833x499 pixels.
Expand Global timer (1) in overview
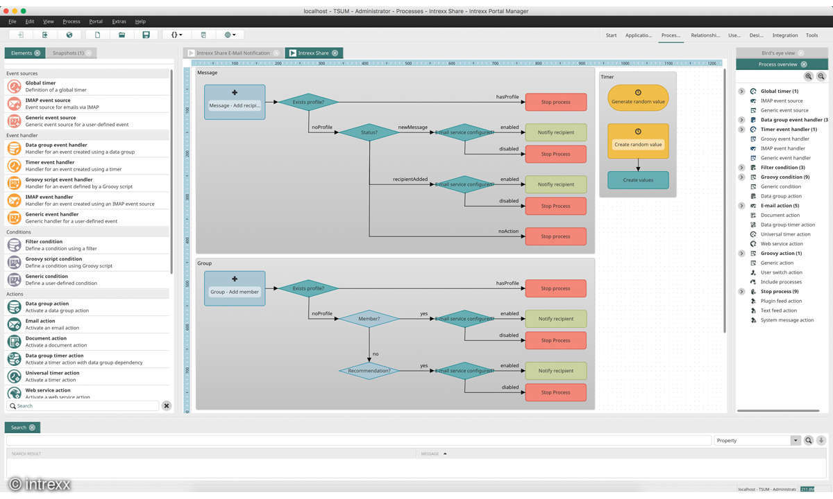click(x=741, y=91)
